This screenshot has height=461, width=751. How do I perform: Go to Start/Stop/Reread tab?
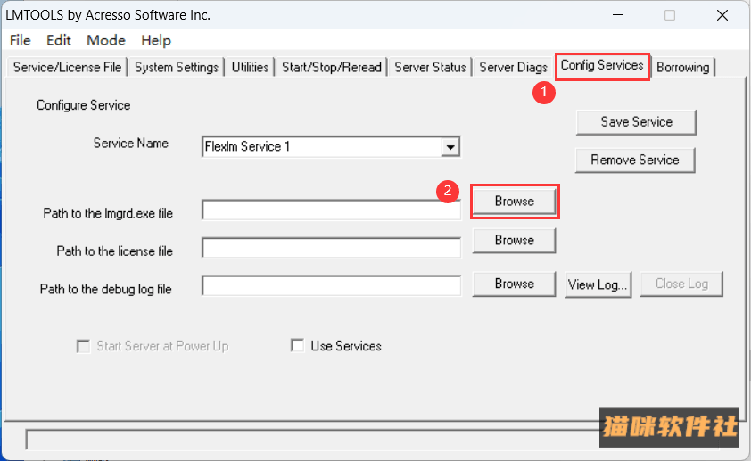332,67
